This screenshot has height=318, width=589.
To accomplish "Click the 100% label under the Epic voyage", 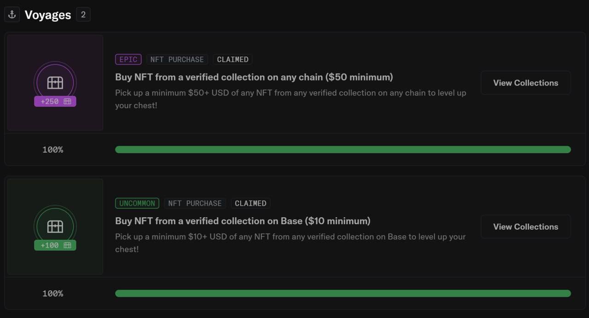I will [x=53, y=150].
